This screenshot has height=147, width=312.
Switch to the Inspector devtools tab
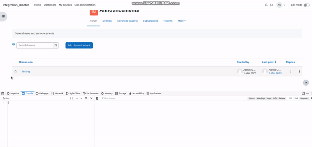coord(13,93)
